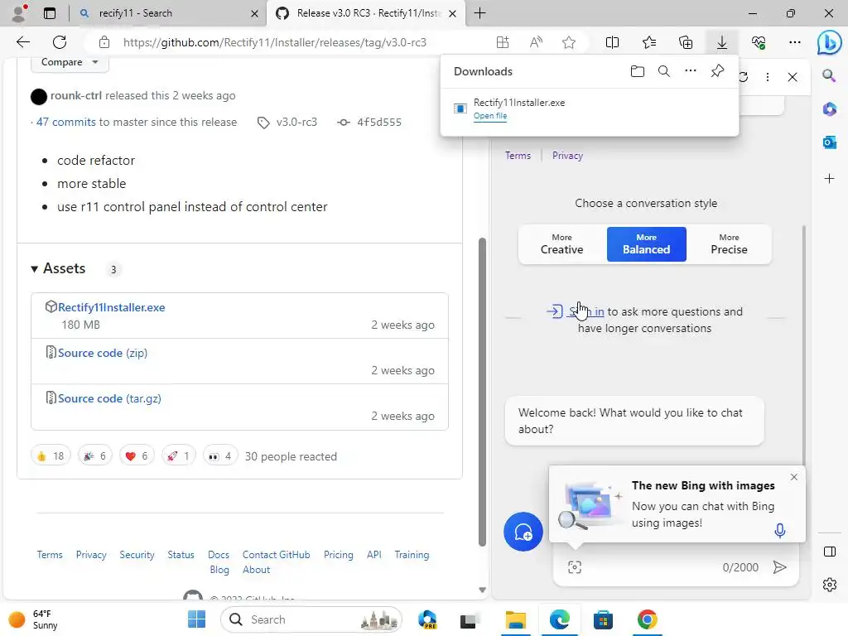The width and height of the screenshot is (848, 636).
Task: Open more options in Downloads popup
Action: pos(690,71)
